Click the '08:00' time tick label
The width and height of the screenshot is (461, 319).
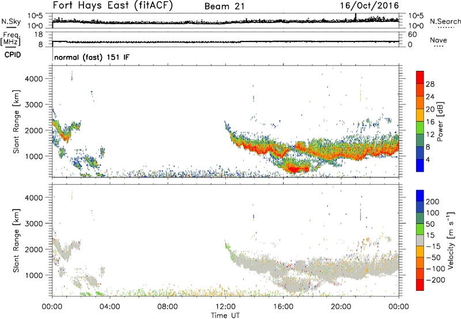pyautogui.click(x=168, y=307)
